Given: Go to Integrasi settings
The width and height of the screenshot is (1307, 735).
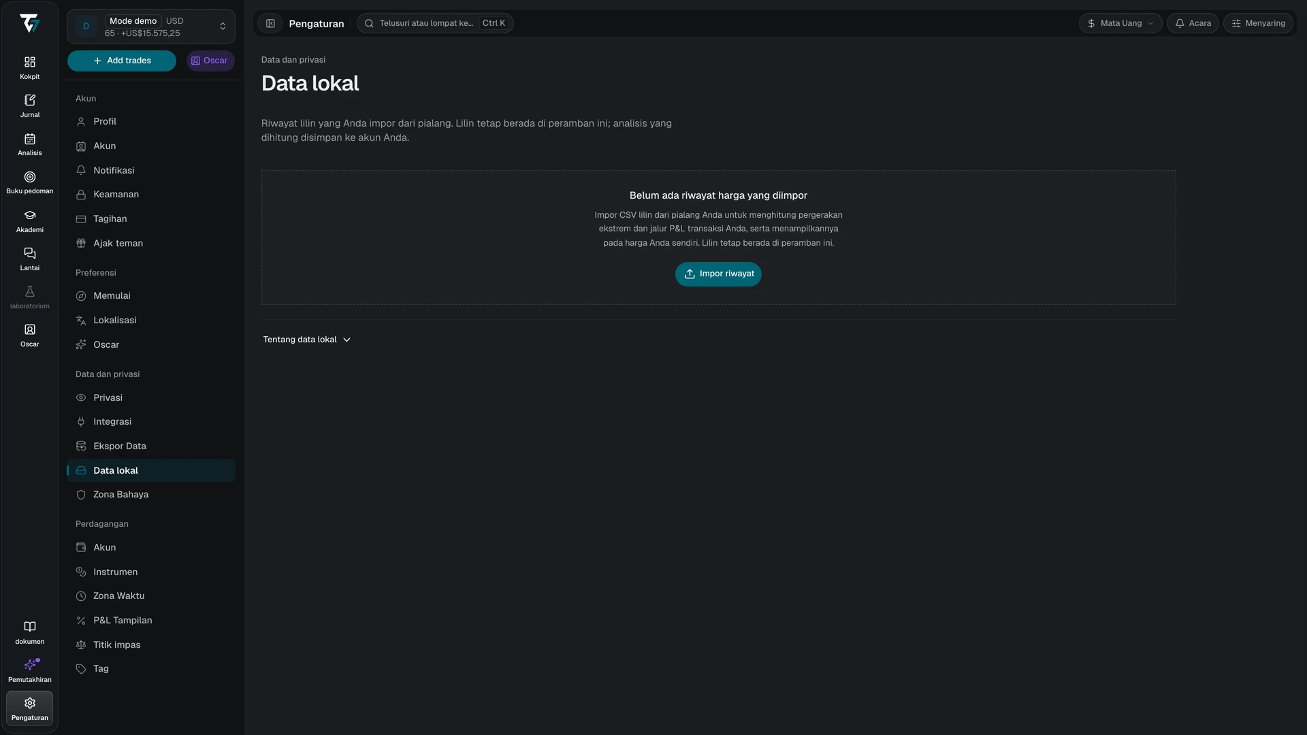Looking at the screenshot, I should point(151,422).
